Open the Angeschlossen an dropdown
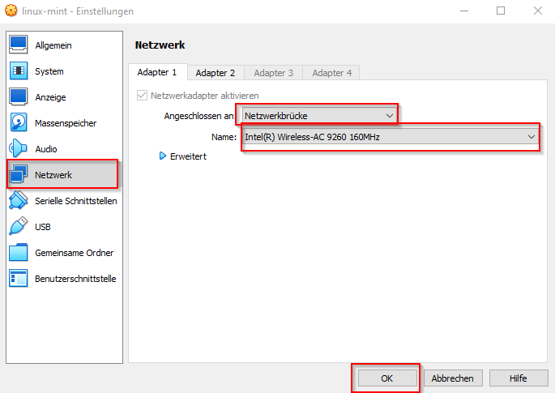 coord(318,116)
